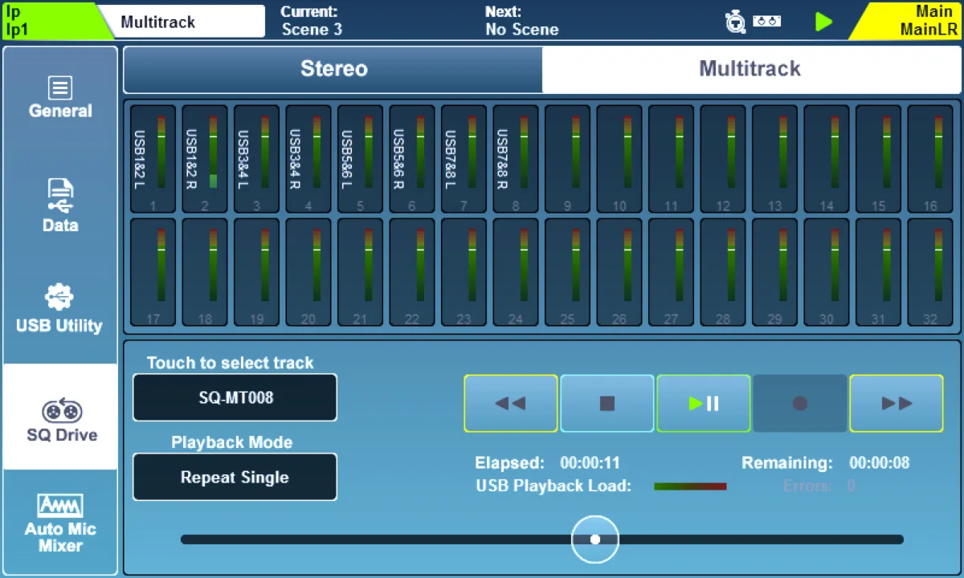Select the track 9 meter
Viewport: 964px width, 578px height.
567,159
